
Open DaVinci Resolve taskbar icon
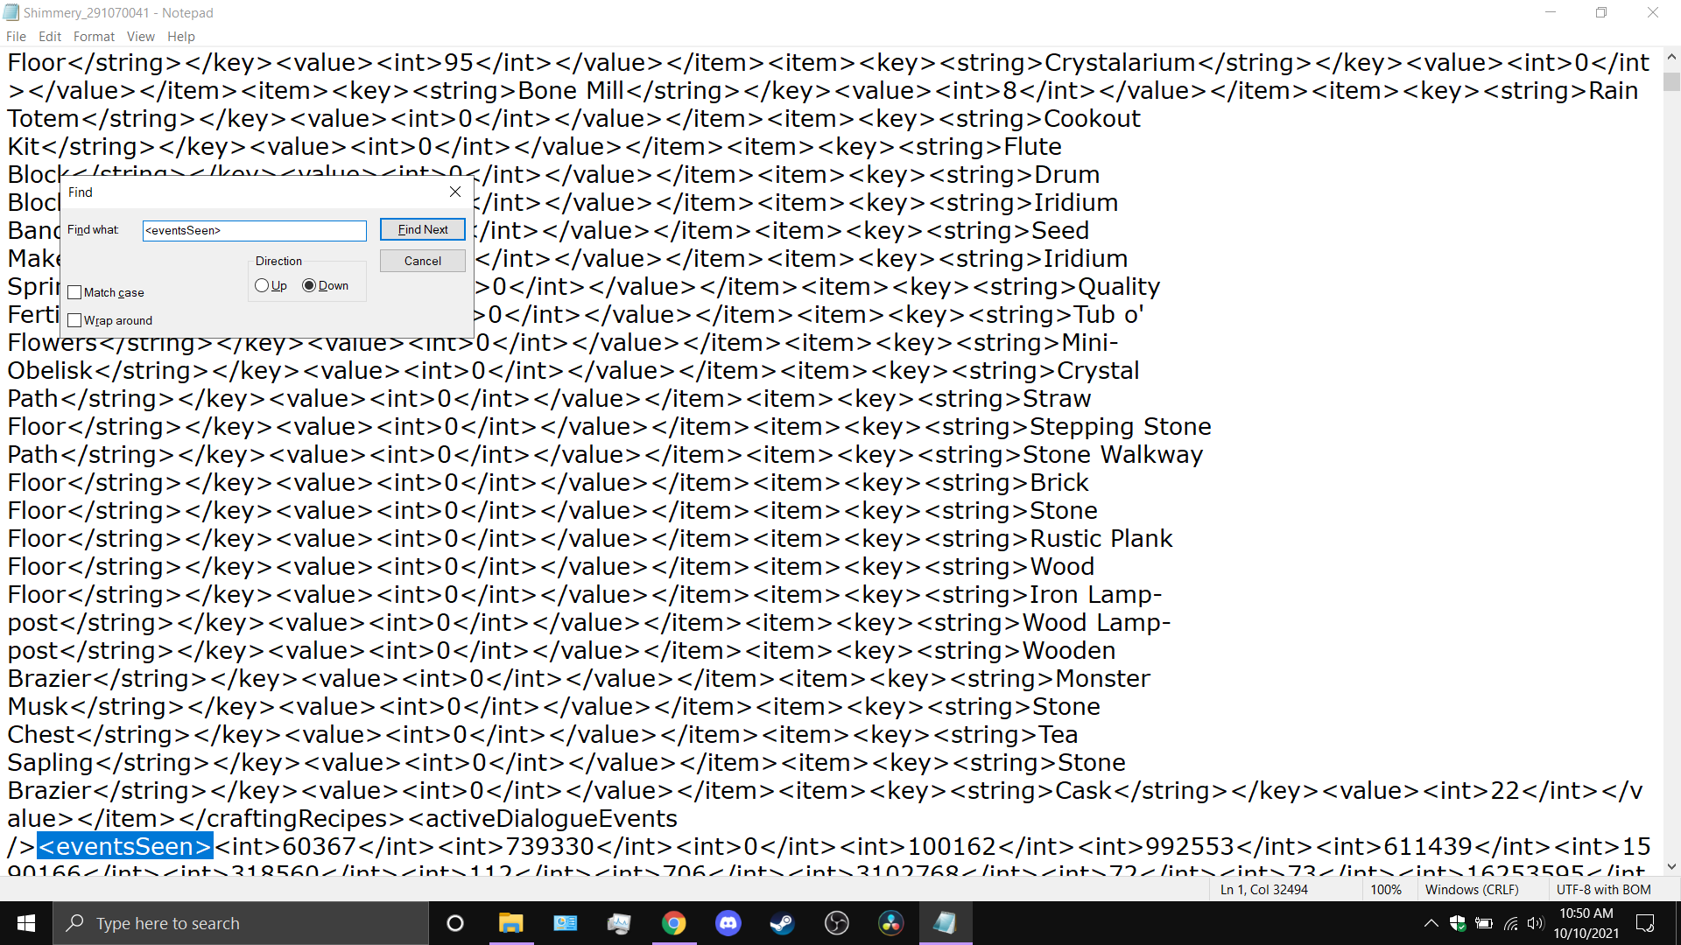890,923
